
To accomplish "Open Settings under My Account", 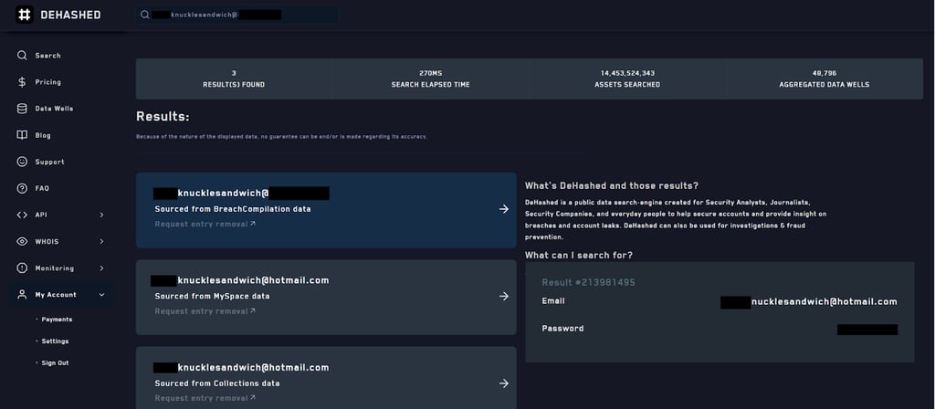I will 55,341.
